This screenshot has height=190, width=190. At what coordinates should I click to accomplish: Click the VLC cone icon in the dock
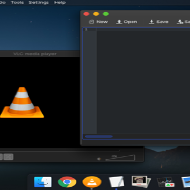point(92,182)
